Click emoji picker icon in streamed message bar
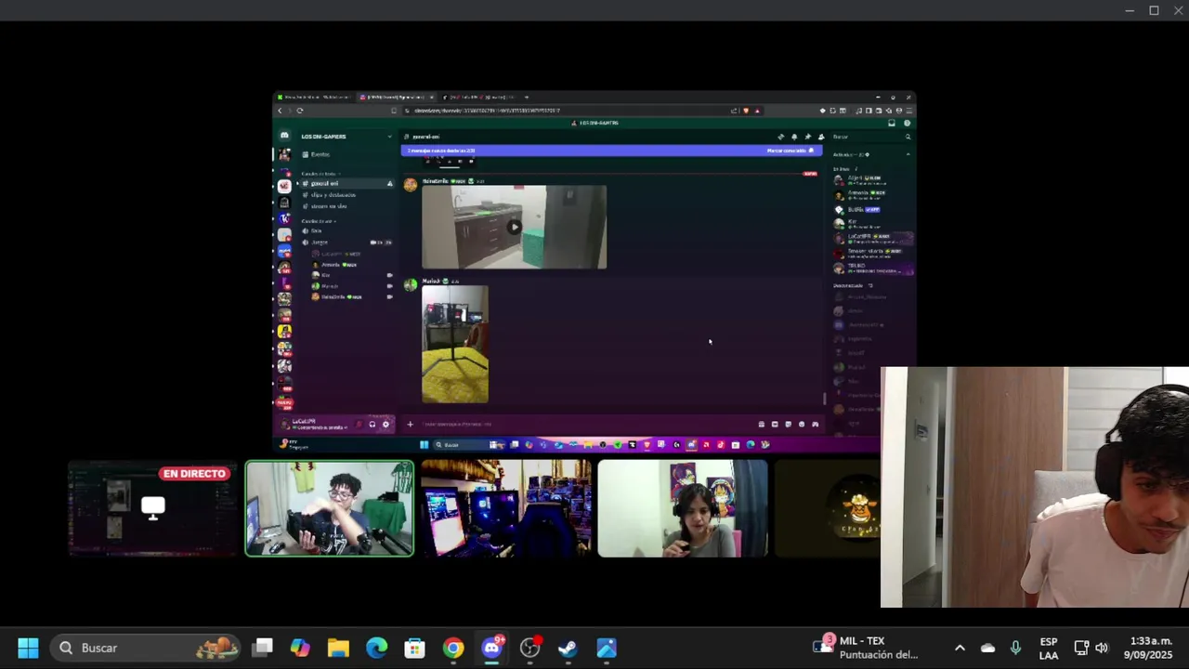The height and width of the screenshot is (669, 1189). click(x=802, y=425)
